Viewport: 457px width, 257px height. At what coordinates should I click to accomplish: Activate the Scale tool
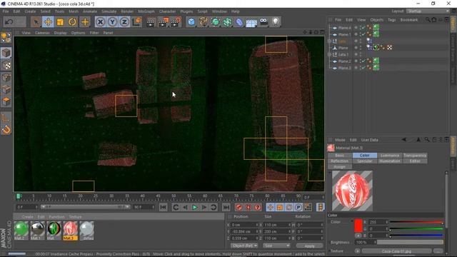point(60,22)
